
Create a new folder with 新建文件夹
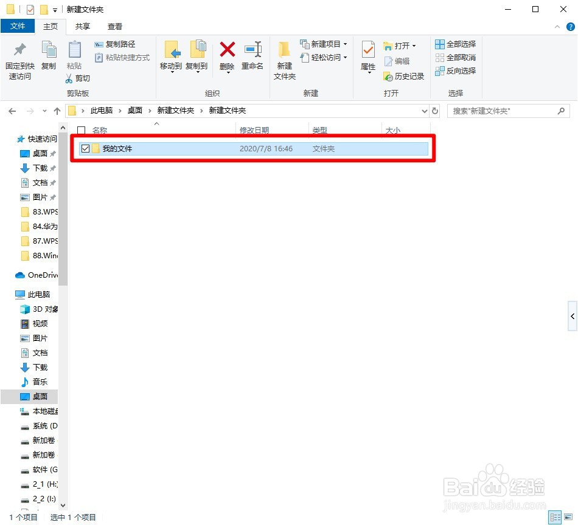(284, 58)
